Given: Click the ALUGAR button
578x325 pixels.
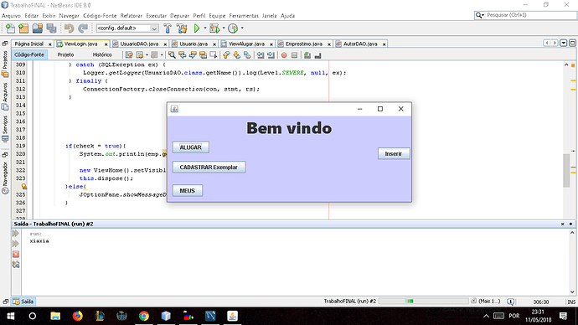Looking at the screenshot, I should coord(191,147).
